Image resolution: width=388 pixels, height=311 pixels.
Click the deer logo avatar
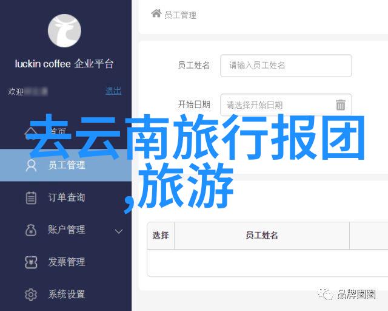click(64, 30)
